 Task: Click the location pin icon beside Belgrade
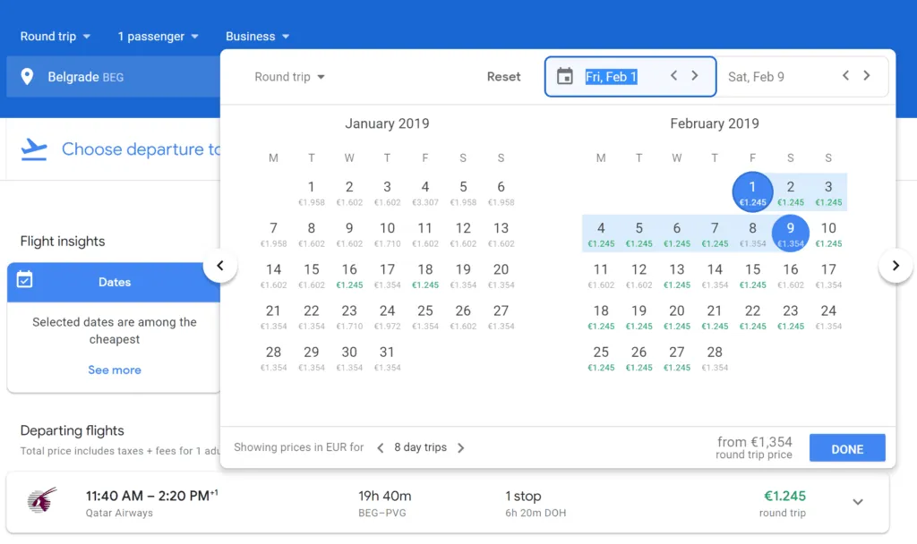coord(27,77)
